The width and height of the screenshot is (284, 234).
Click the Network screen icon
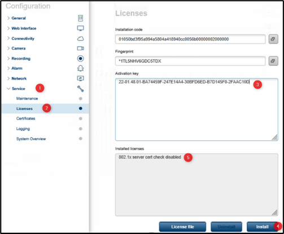coord(80,78)
